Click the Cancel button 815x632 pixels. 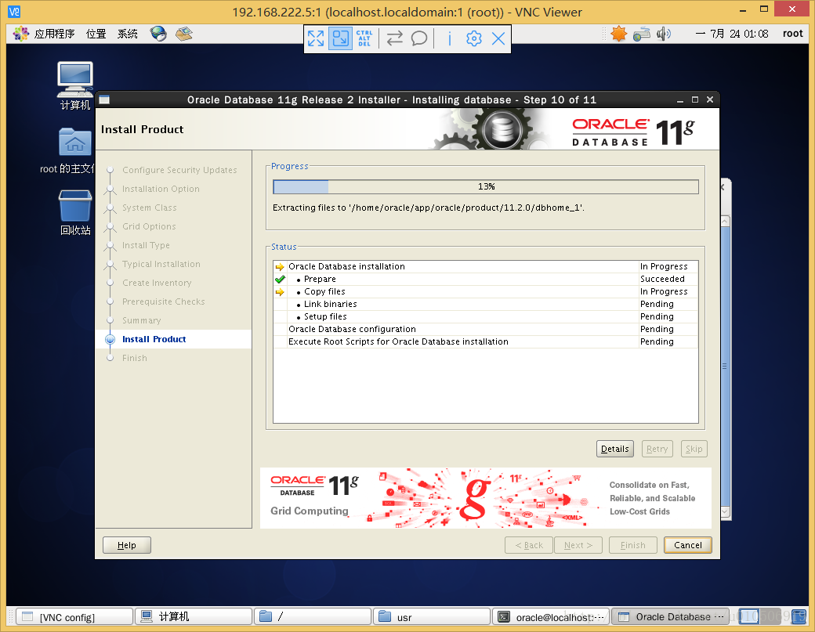688,545
